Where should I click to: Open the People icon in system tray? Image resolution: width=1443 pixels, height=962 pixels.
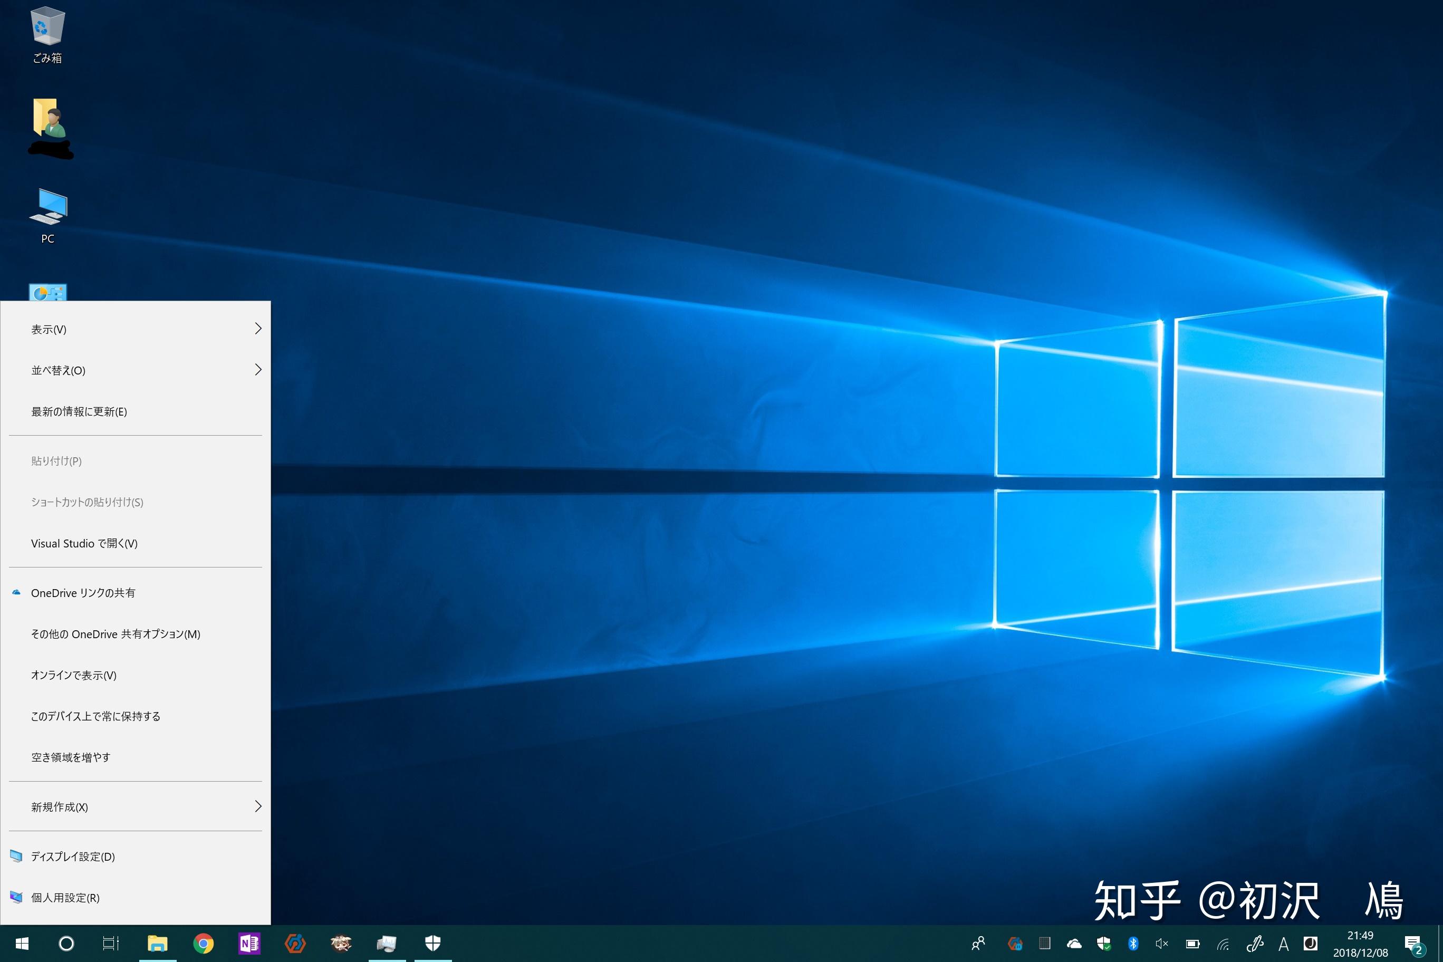coord(978,944)
